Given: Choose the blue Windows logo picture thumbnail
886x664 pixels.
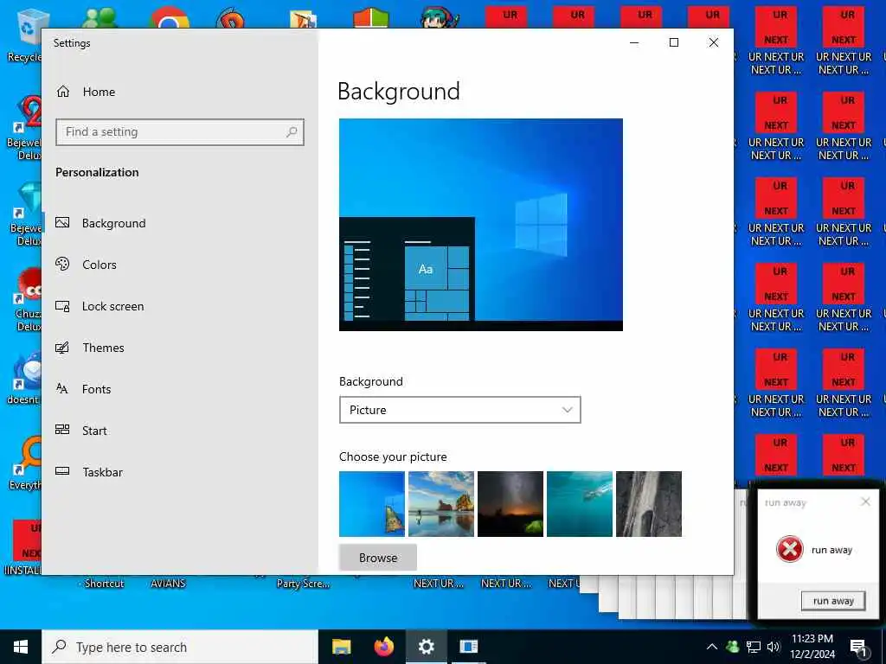Looking at the screenshot, I should point(372,504).
